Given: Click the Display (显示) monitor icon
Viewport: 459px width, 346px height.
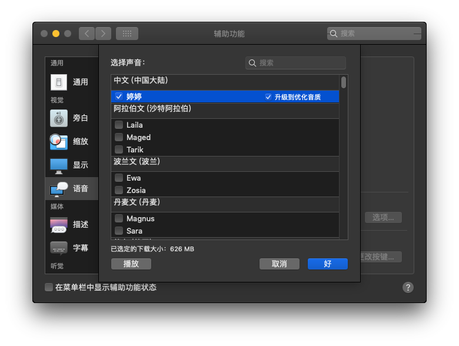Looking at the screenshot, I should (x=59, y=165).
